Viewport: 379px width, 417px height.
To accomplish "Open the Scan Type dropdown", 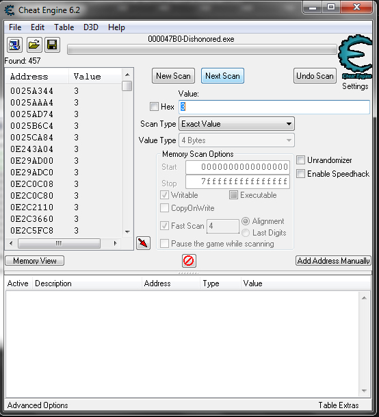I will click(x=237, y=124).
